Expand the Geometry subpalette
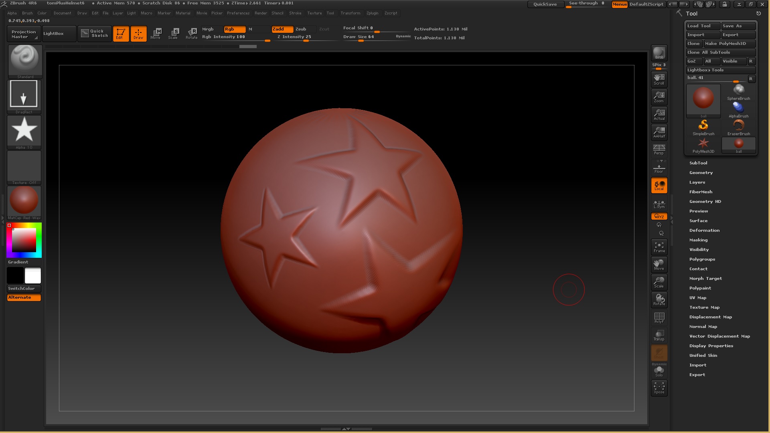Image resolution: width=770 pixels, height=433 pixels. tap(701, 173)
